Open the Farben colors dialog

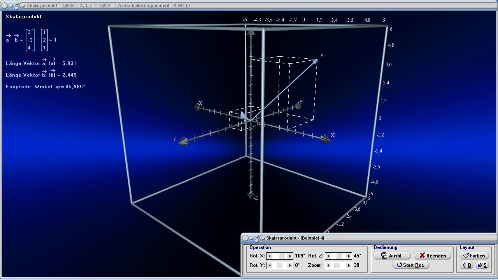474,255
